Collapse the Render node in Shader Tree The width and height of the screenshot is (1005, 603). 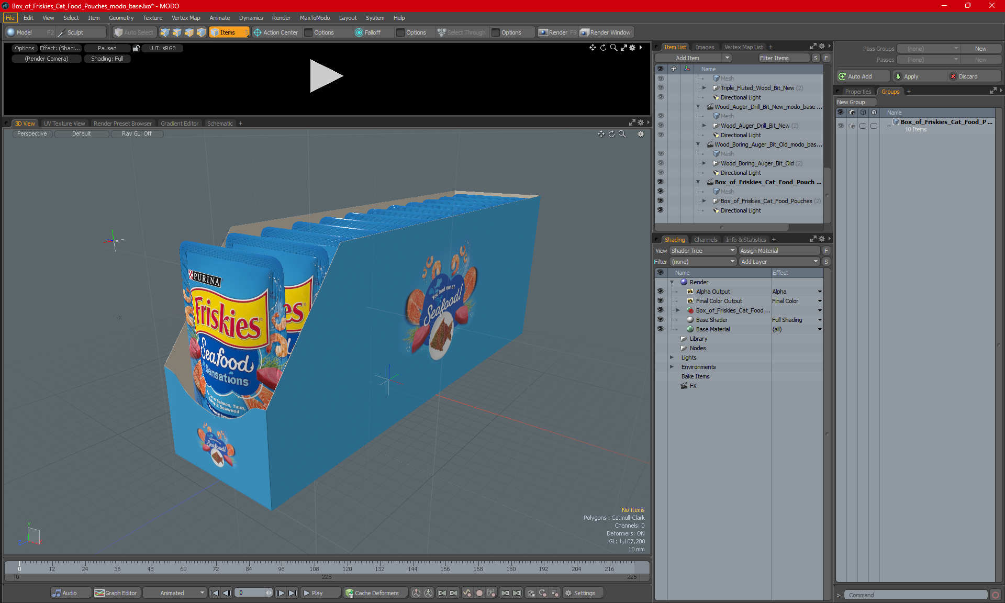coord(672,282)
